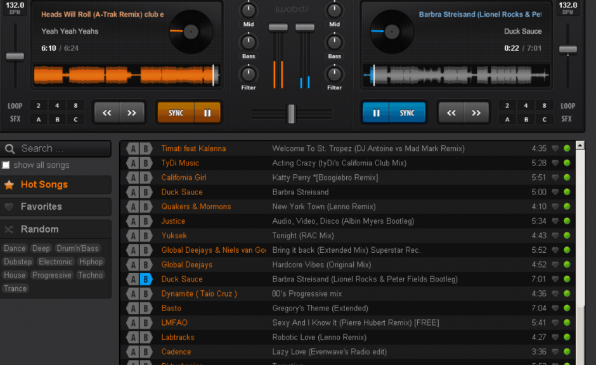The height and width of the screenshot is (365, 596).
Task: Select the Dubstep genre tag
Action: coord(18,262)
